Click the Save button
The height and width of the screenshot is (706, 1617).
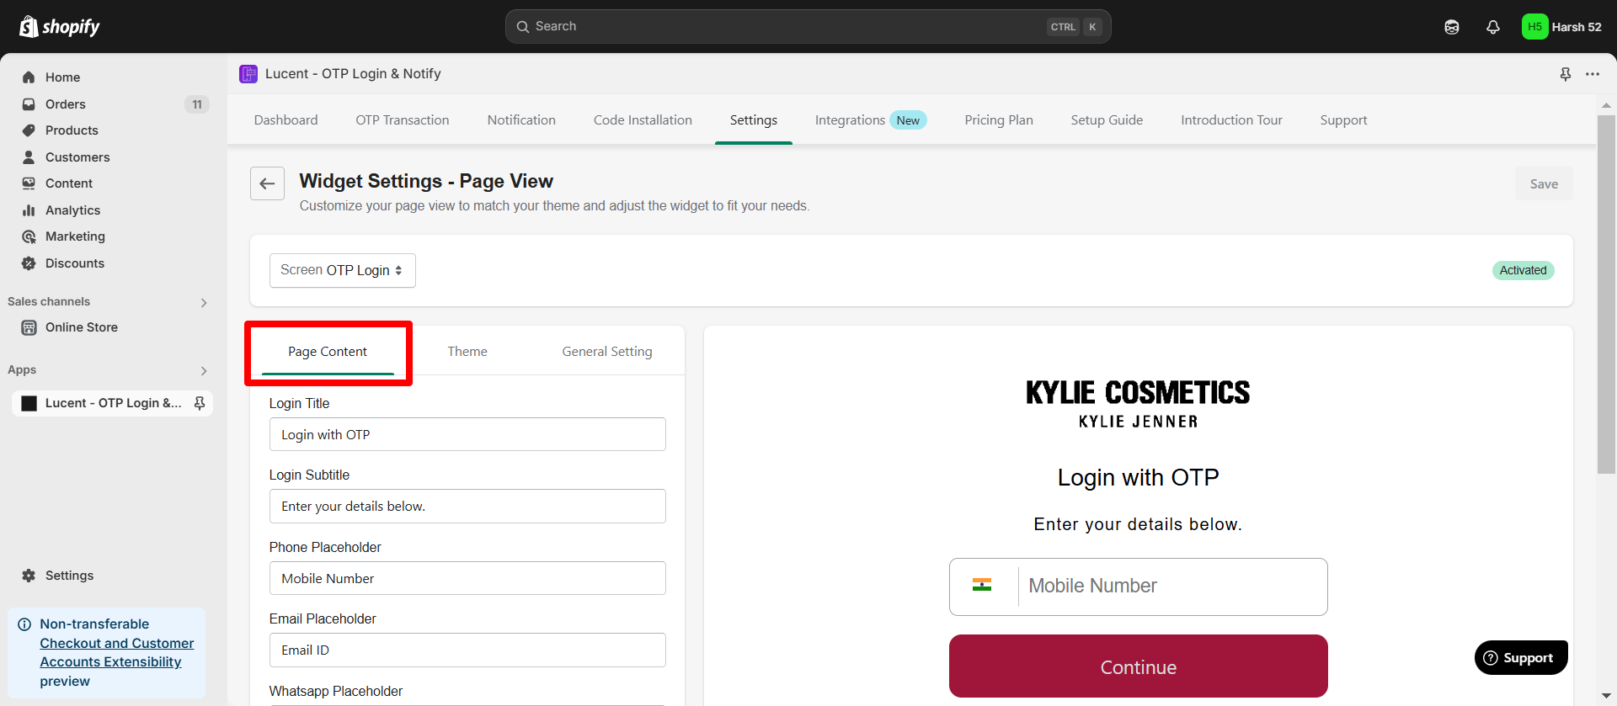1544,184
